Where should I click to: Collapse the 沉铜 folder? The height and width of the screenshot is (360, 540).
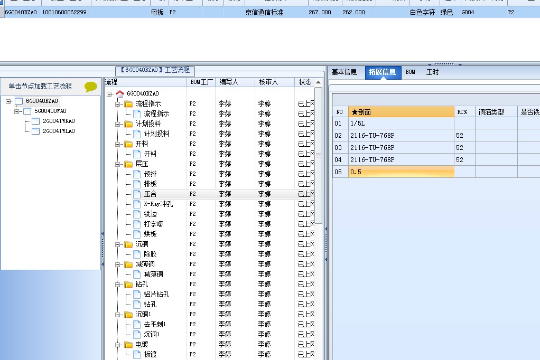[x=117, y=244]
